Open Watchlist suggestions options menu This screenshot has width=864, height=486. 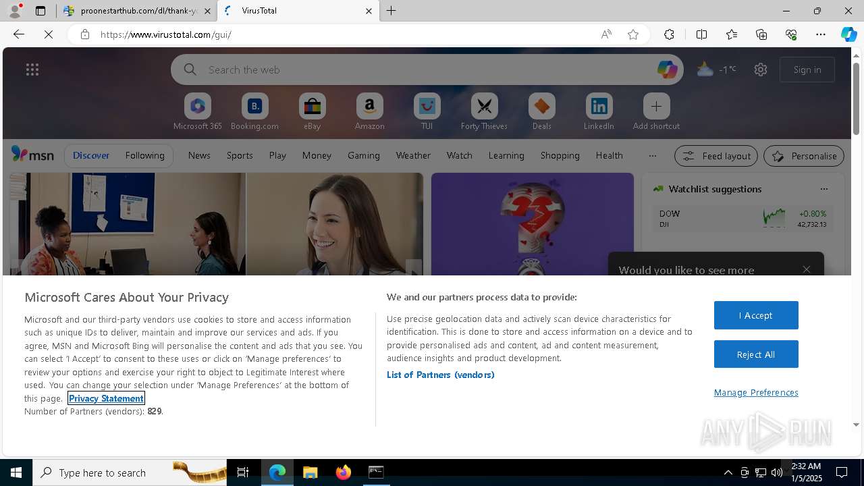(823, 189)
